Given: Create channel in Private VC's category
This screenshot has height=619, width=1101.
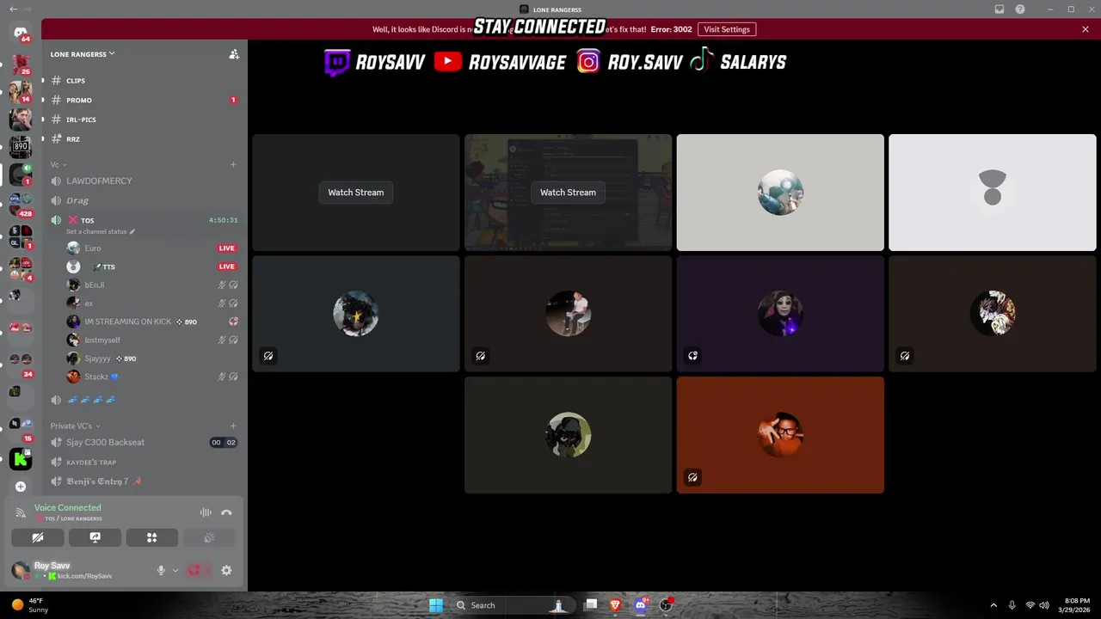Looking at the screenshot, I should pyautogui.click(x=233, y=426).
